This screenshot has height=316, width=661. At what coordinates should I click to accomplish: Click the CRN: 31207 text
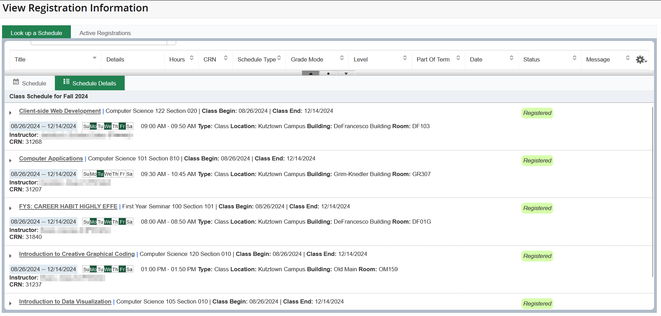pos(25,189)
